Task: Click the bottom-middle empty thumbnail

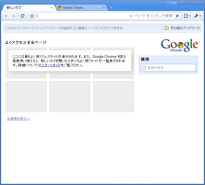Action: point(70,97)
